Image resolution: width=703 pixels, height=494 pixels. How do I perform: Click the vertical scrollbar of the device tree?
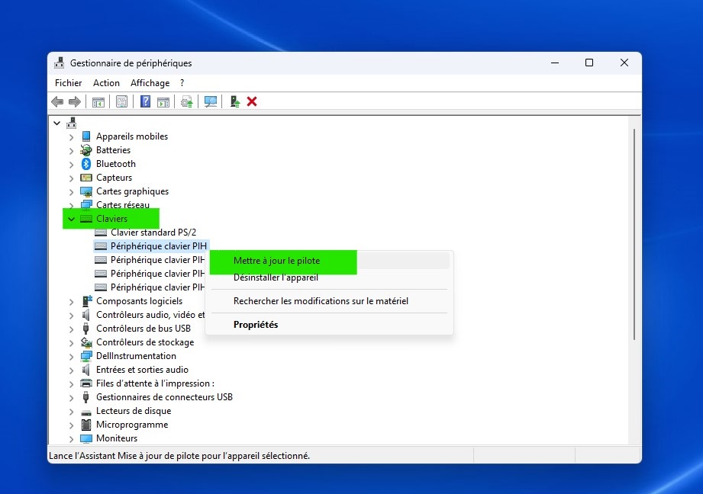pos(634,234)
